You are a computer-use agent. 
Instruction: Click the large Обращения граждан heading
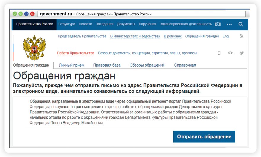pos(64,76)
